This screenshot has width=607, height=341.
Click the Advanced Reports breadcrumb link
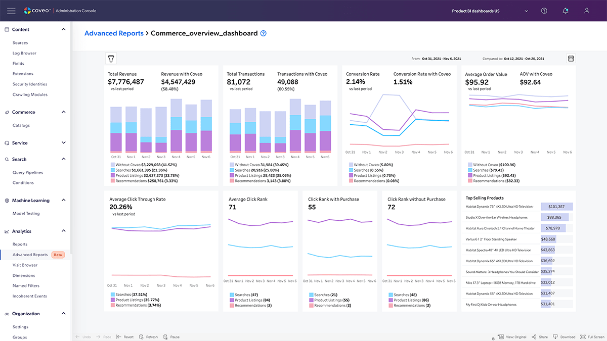pyautogui.click(x=113, y=33)
